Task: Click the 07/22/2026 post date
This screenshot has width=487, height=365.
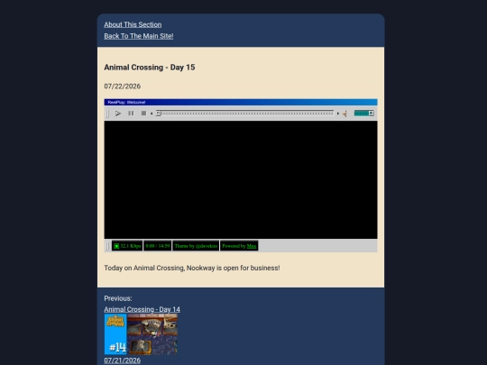Action: 122,87
